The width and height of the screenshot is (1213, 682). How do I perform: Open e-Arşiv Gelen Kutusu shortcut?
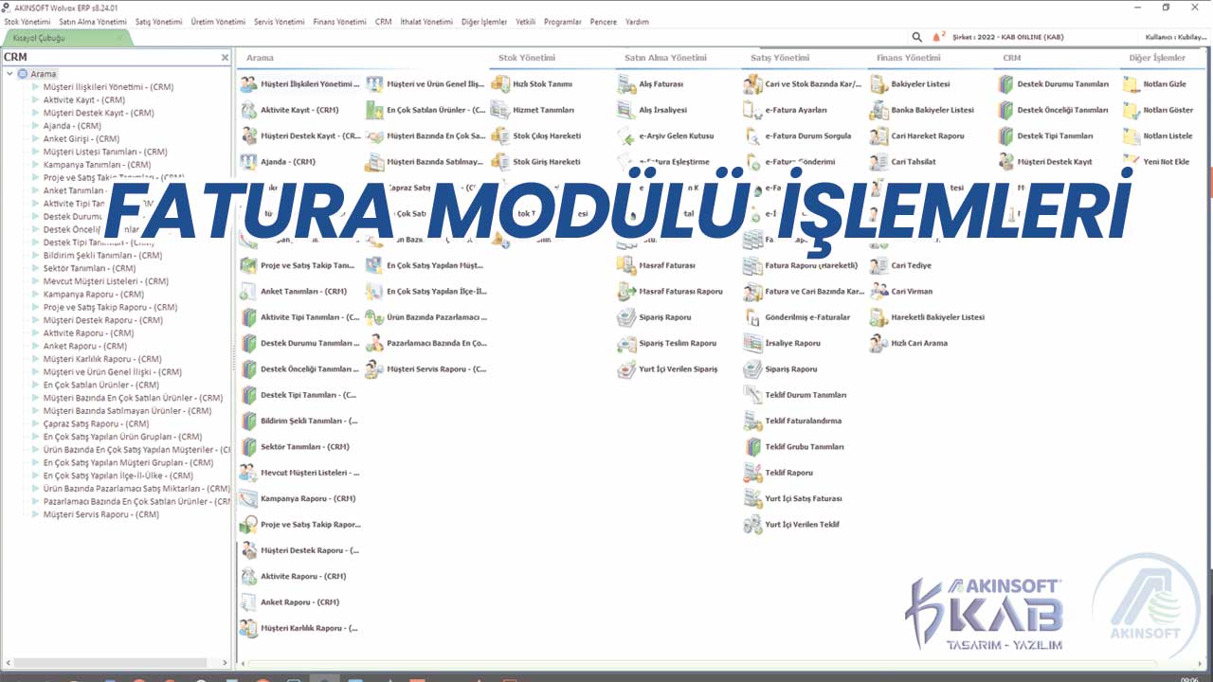pyautogui.click(x=666, y=135)
